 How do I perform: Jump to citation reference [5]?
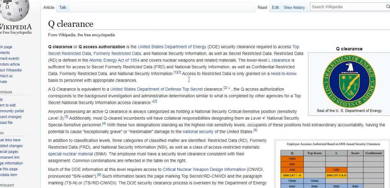(255, 130)
